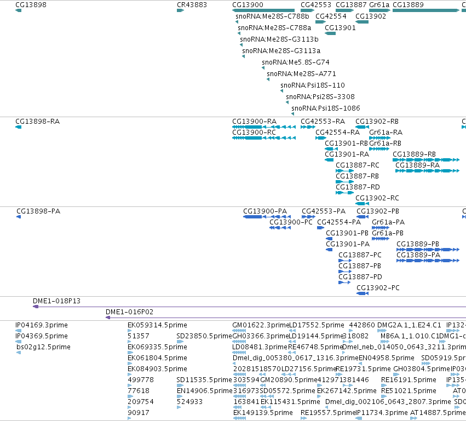Click snoRNA:Psi28S-3308 label
The height and width of the screenshot is (421, 466).
[x=320, y=97]
